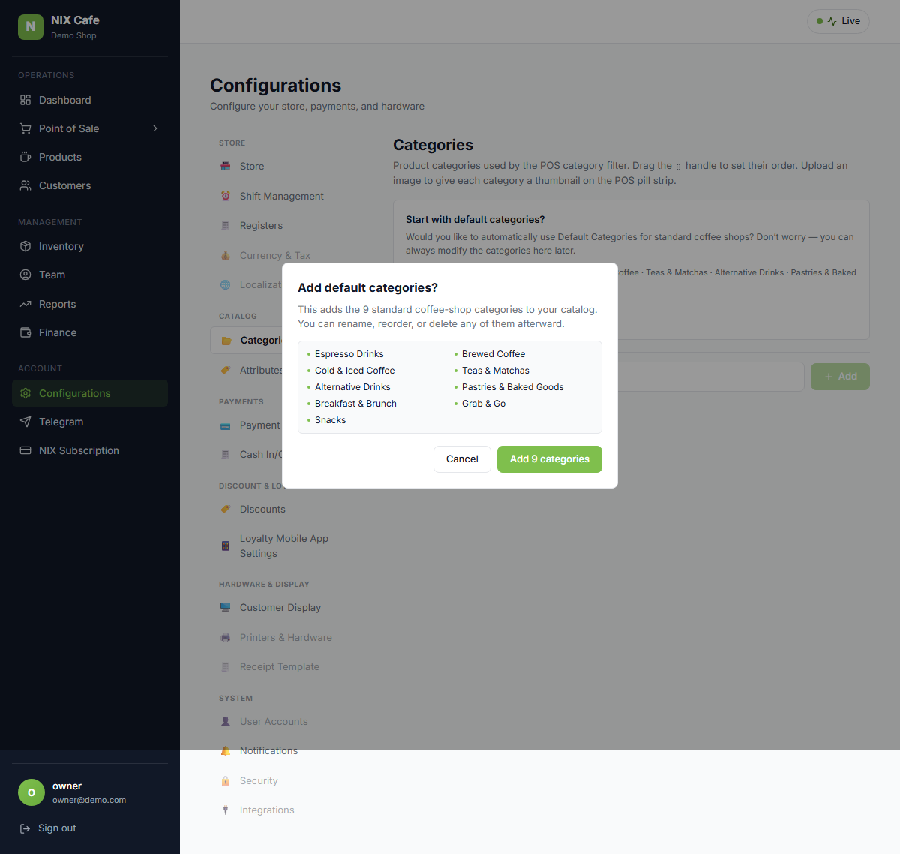Click the NIX Subscription card icon
The width and height of the screenshot is (900, 854).
(x=25, y=450)
